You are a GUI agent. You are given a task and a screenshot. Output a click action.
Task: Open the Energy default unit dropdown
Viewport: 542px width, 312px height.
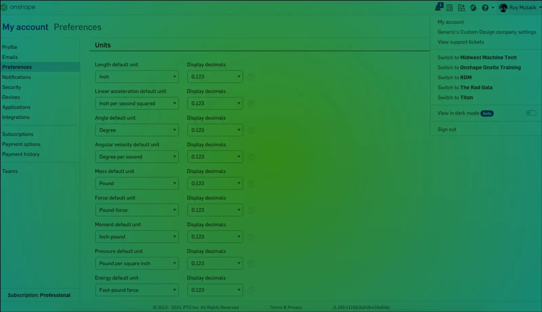click(x=137, y=290)
